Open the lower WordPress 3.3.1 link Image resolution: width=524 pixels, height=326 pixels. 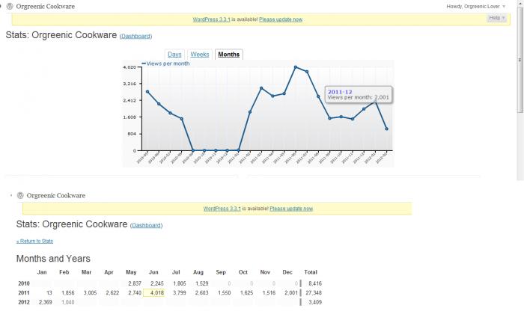222,209
